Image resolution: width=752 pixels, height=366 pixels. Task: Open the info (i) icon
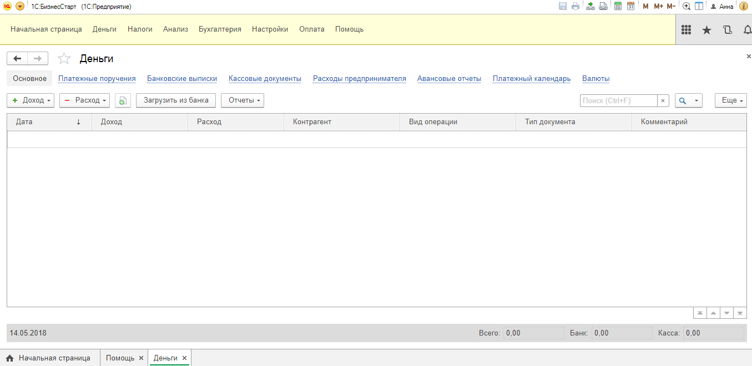(744, 7)
